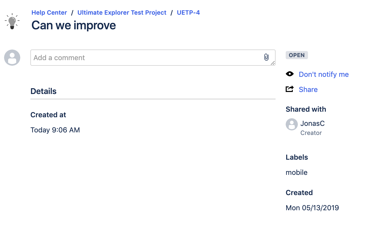This screenshot has width=387, height=235.
Task: Click the eye watch icon
Action: coord(290,74)
